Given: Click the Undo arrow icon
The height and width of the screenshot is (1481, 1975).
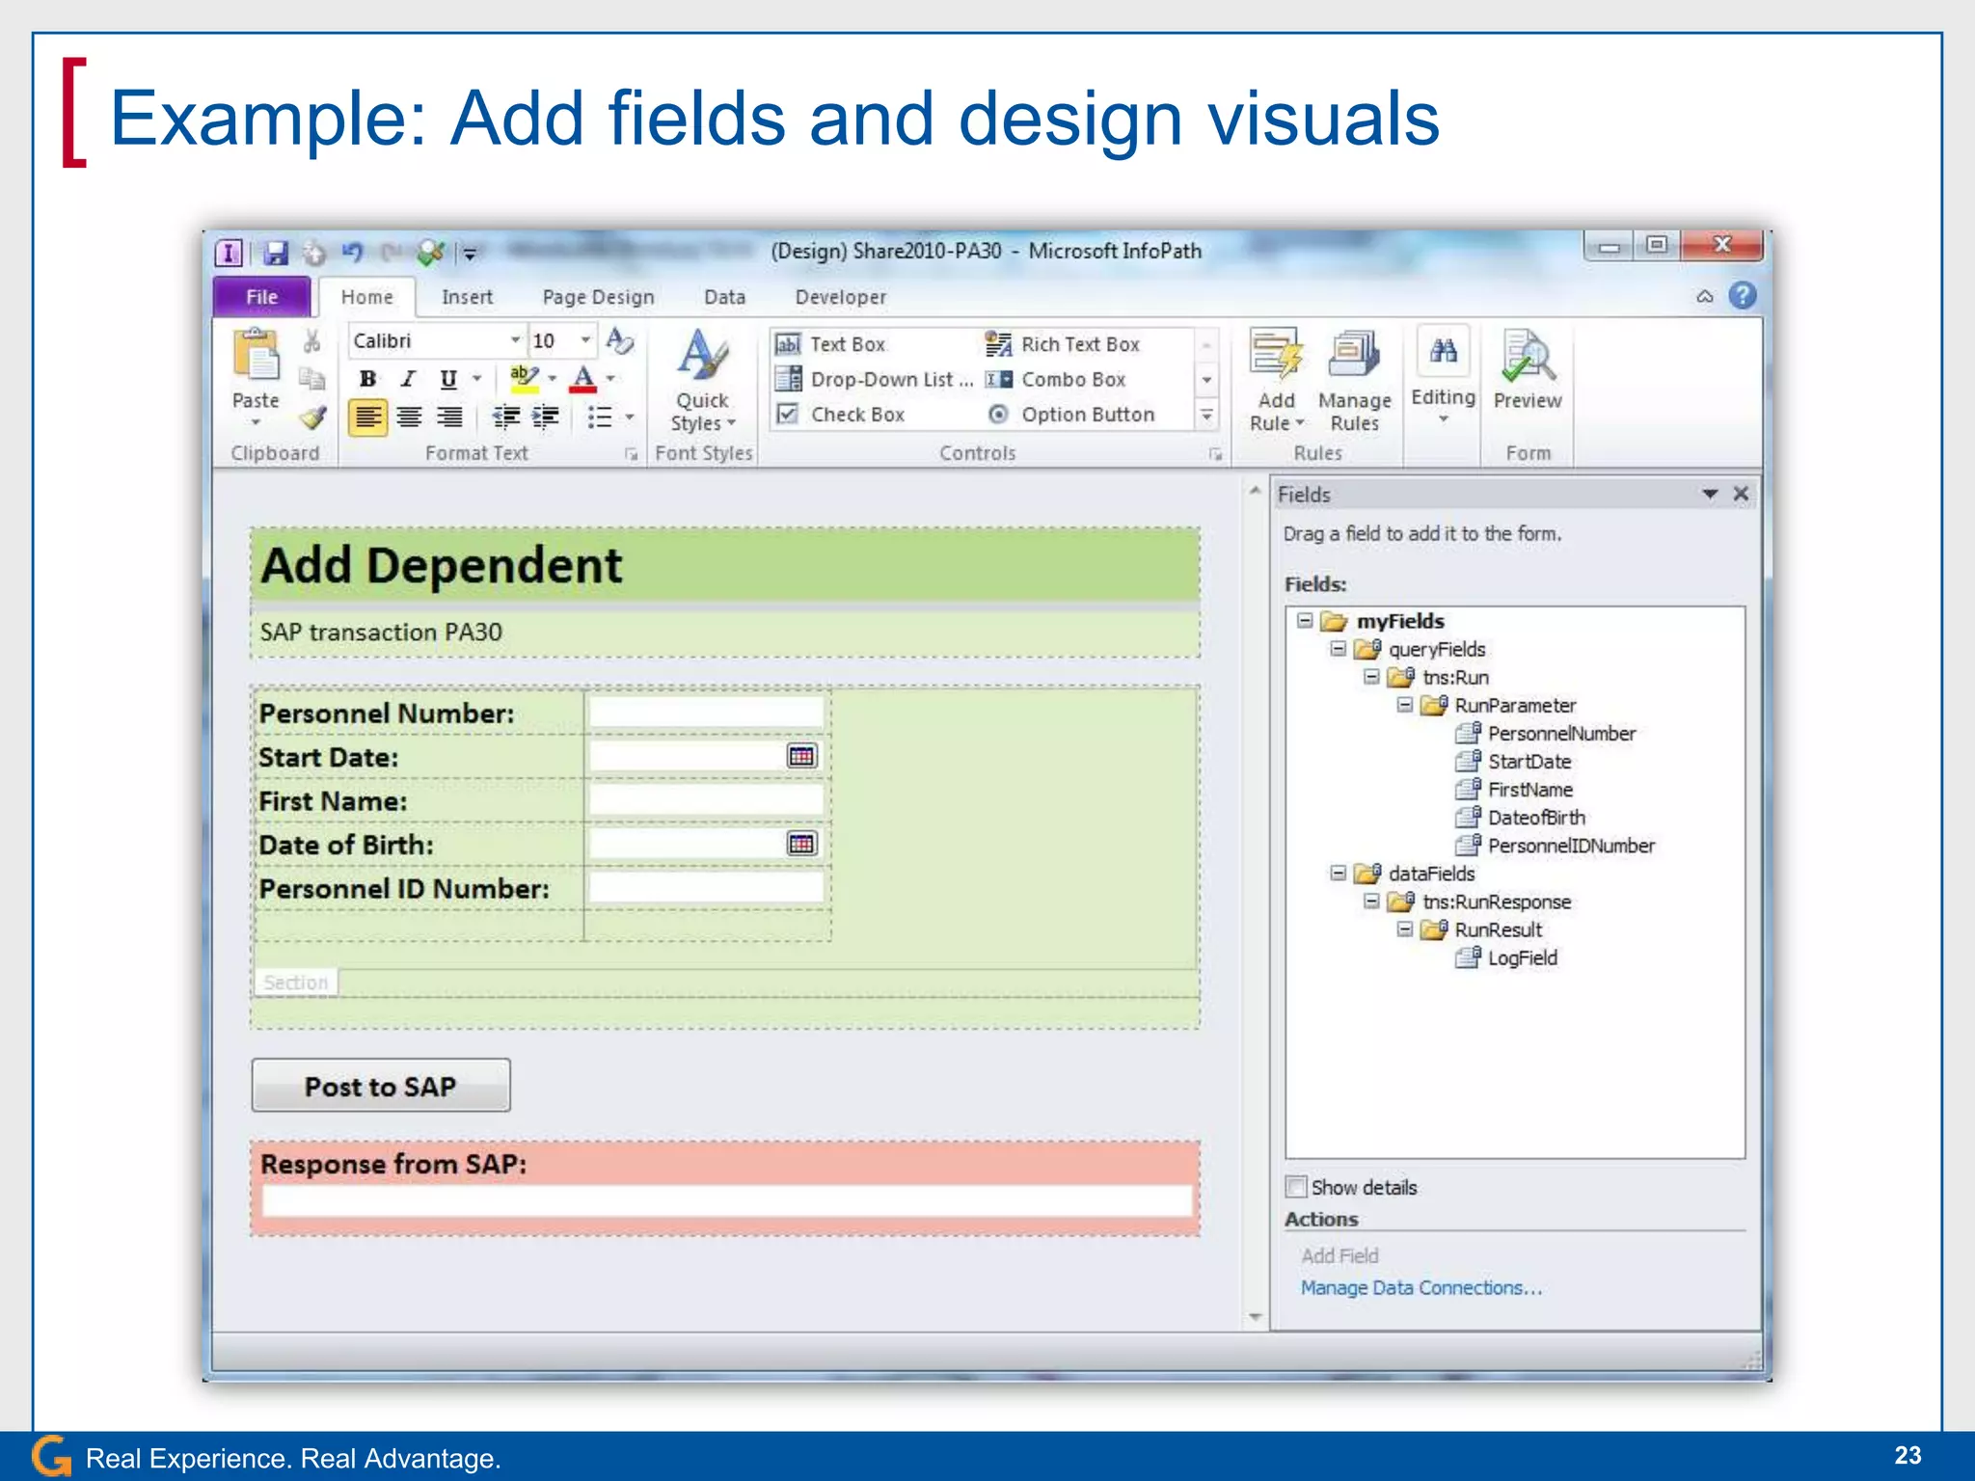Looking at the screenshot, I should pyautogui.click(x=352, y=253).
